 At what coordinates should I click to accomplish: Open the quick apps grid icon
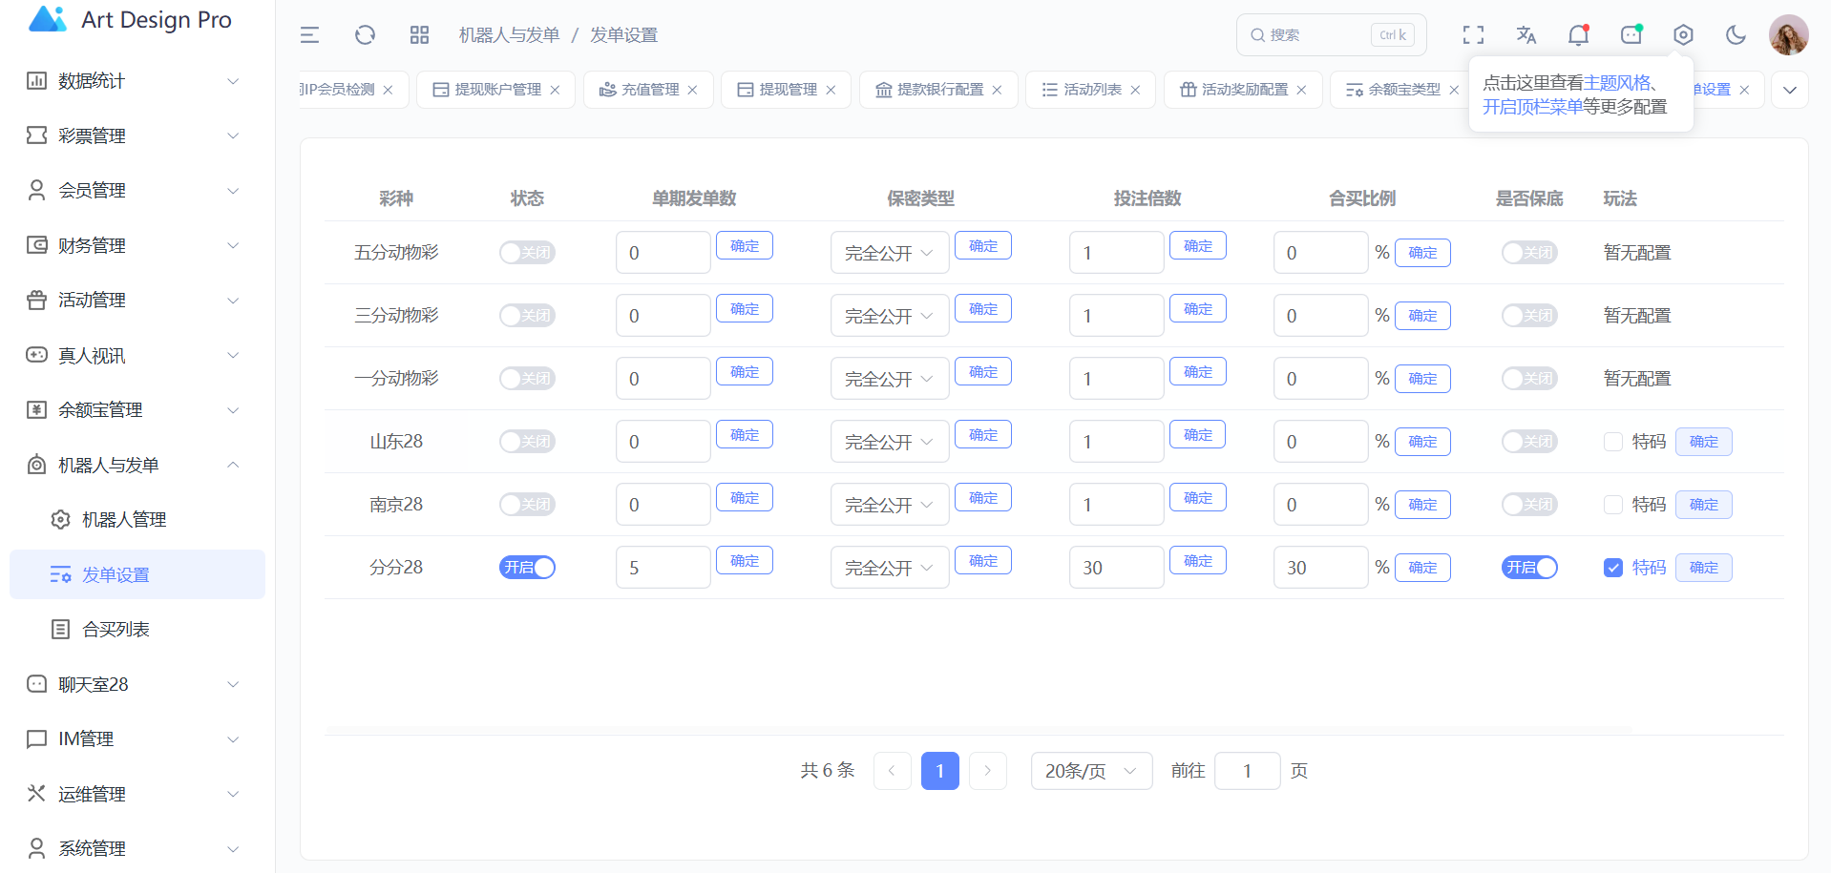coord(419,35)
